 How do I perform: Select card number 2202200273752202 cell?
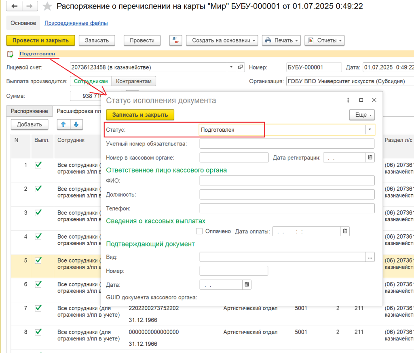coord(154,308)
